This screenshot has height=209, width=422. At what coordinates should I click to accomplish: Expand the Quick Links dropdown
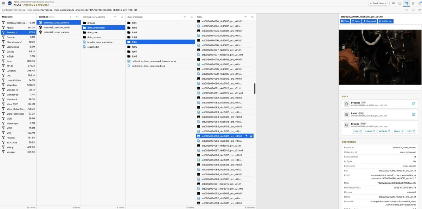tap(378, 3)
